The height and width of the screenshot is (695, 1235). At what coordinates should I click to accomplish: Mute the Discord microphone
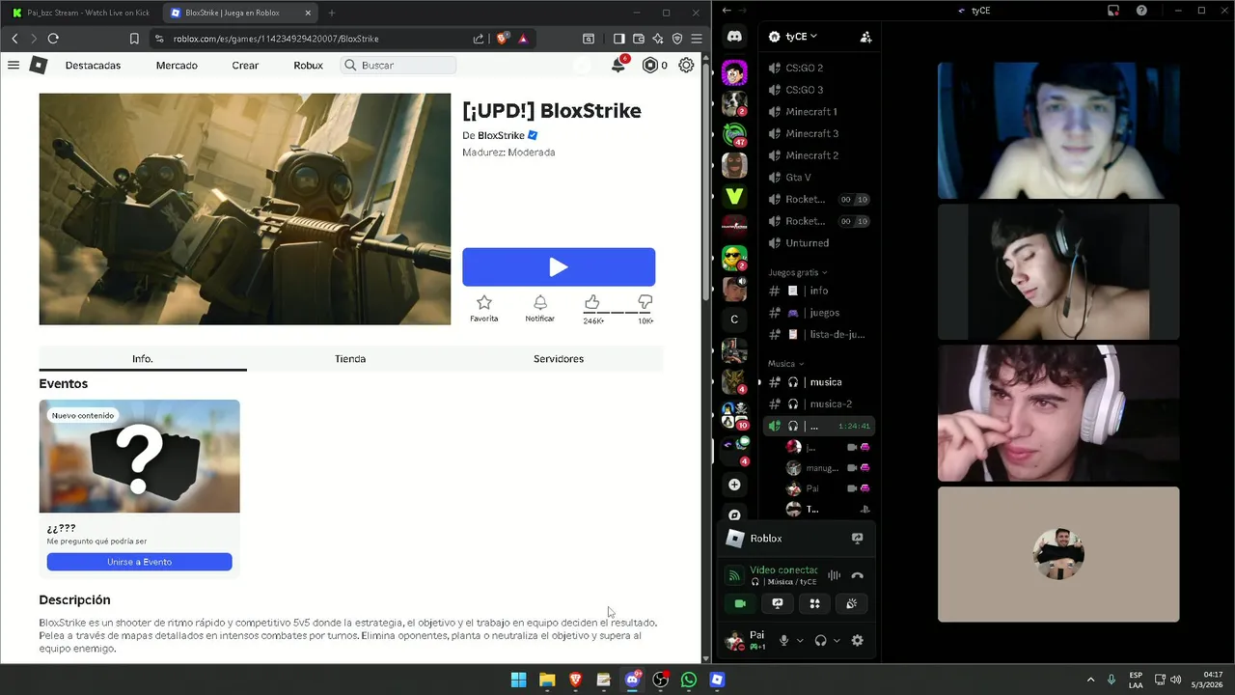(x=784, y=640)
